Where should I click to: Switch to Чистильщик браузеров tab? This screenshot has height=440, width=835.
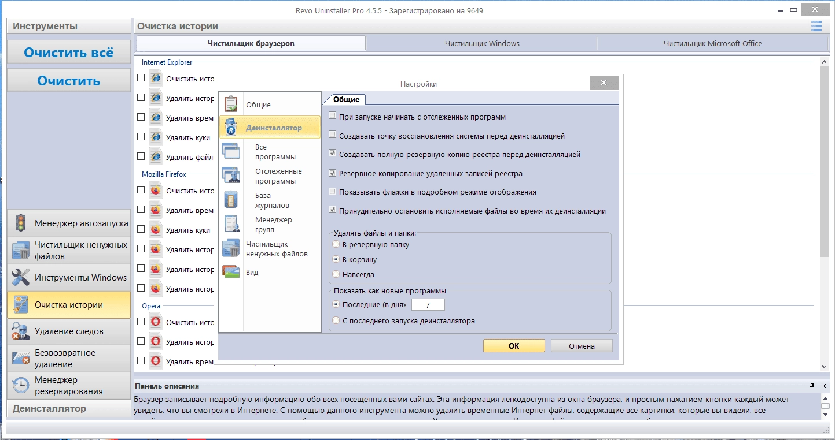[x=251, y=43]
